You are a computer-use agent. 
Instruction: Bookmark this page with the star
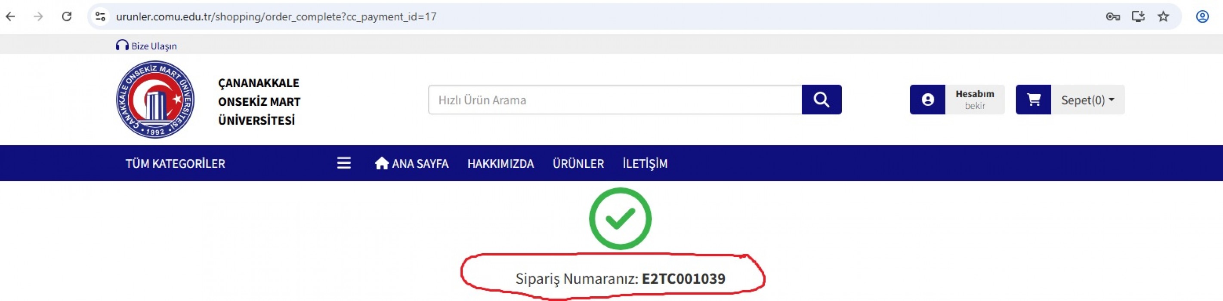(1163, 17)
